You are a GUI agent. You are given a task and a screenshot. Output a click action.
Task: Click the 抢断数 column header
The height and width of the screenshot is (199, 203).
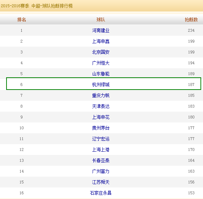point(191,20)
